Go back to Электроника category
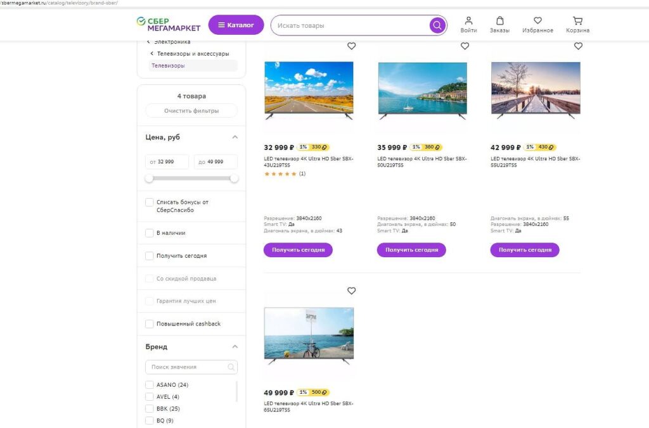The width and height of the screenshot is (649, 428). (x=169, y=42)
